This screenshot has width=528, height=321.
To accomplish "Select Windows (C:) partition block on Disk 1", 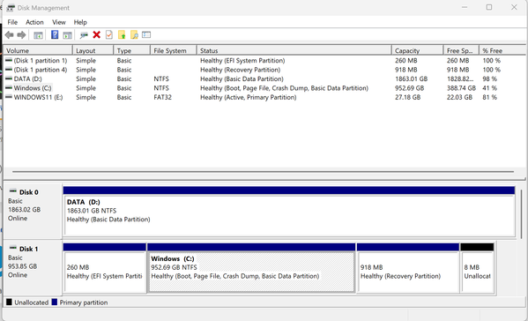I will click(x=251, y=268).
